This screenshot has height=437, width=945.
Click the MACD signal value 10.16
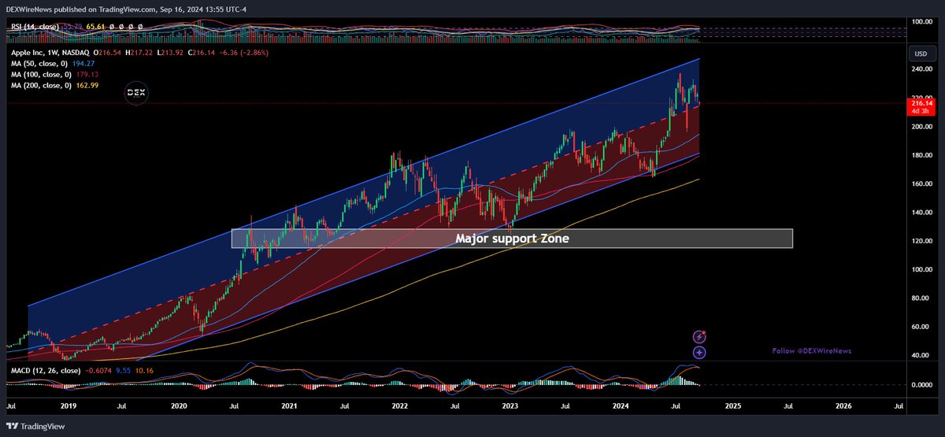144,369
